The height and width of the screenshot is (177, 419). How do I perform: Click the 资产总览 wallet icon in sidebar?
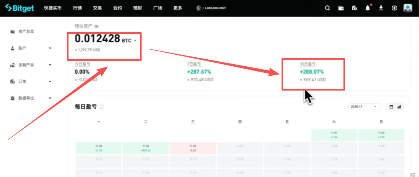pos(12,31)
